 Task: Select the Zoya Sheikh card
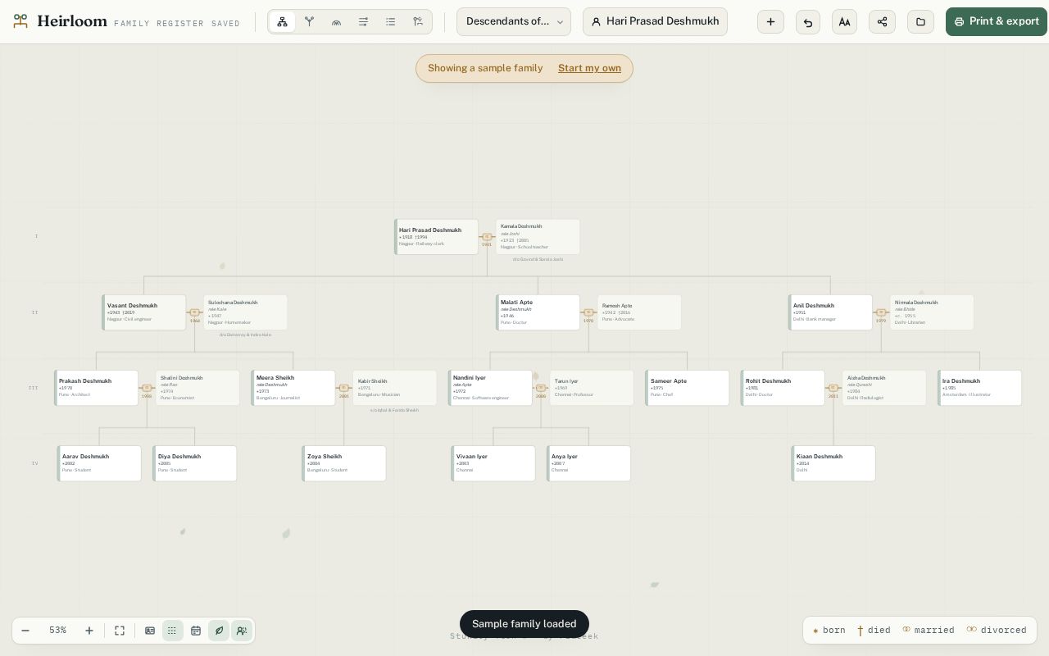click(344, 463)
